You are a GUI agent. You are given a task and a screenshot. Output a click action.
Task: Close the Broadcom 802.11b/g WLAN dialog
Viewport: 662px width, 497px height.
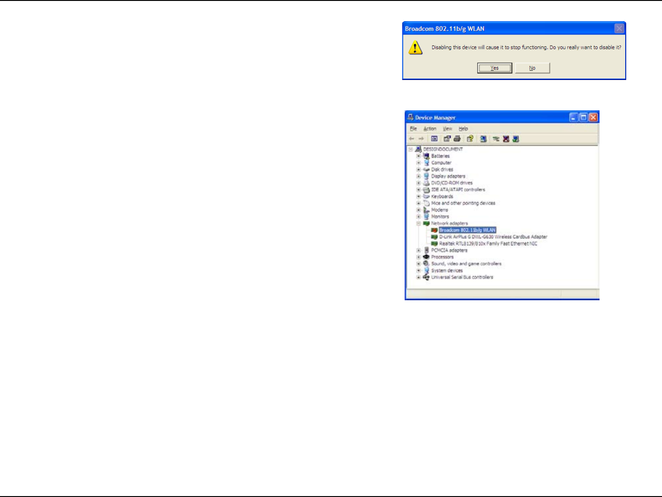(x=619, y=29)
